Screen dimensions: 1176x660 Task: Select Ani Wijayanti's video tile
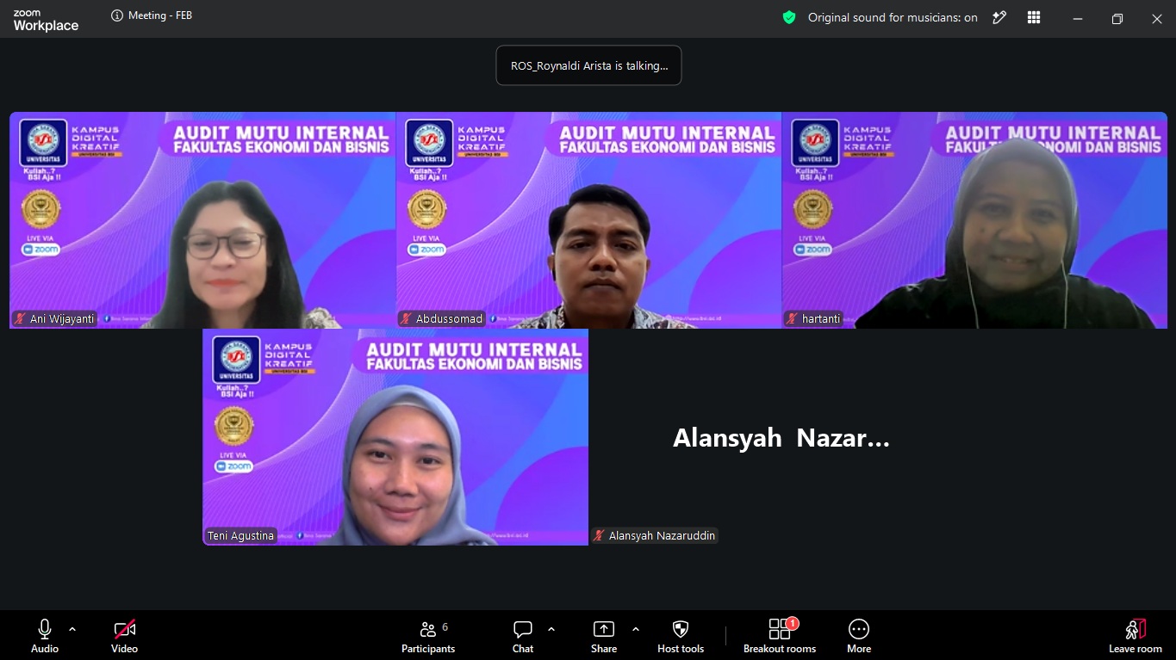pos(202,220)
